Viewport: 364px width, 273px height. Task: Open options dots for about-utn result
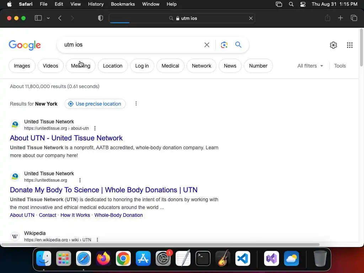pos(95,128)
